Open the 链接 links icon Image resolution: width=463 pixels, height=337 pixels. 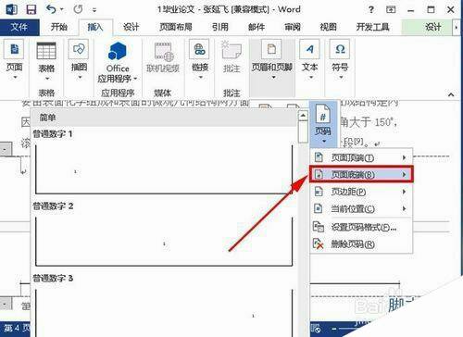coord(199,50)
